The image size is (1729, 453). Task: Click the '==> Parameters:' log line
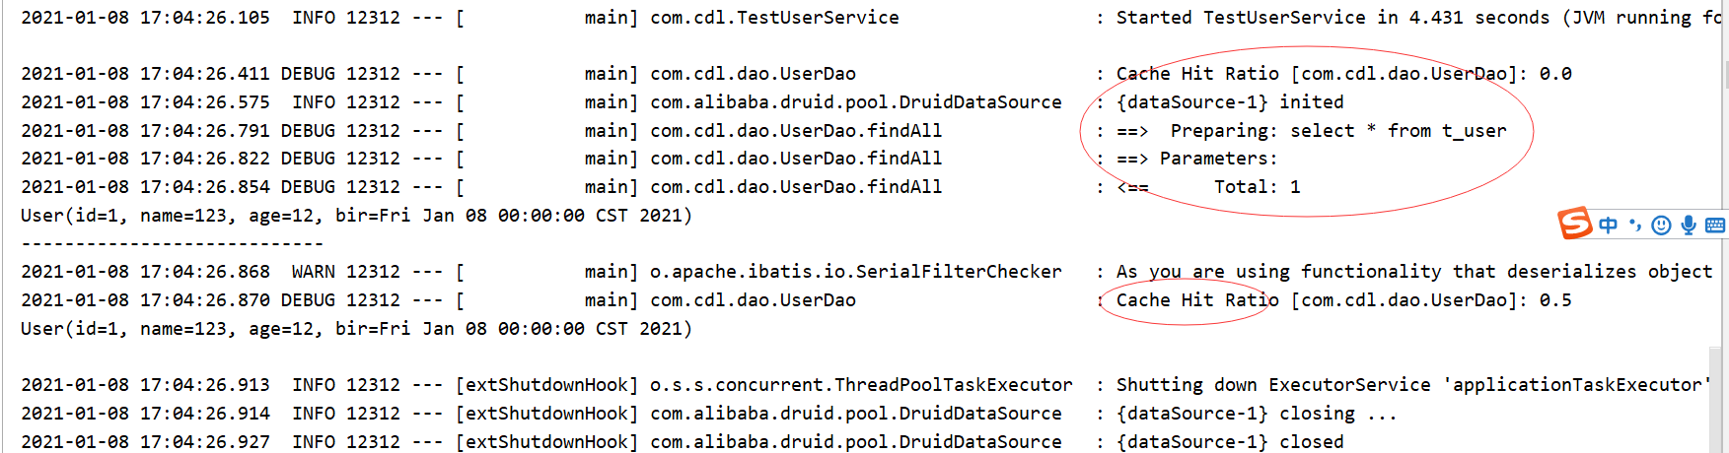(x=1196, y=159)
